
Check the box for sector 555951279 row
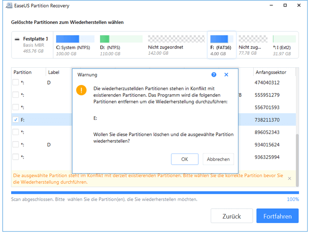[15, 95]
